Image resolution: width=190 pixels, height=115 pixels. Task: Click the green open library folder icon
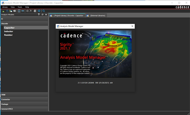[x=3, y=11]
